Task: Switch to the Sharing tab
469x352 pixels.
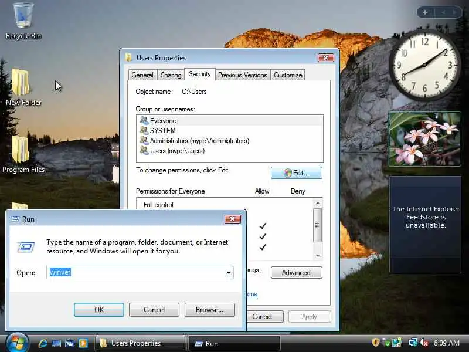Action: pos(171,75)
